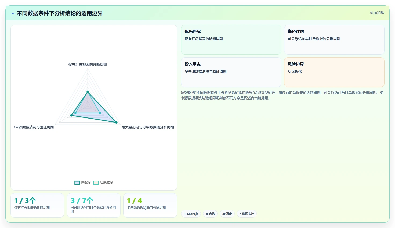Select the 表格 tag chip
This screenshot has height=228, width=395.
[x=210, y=214]
